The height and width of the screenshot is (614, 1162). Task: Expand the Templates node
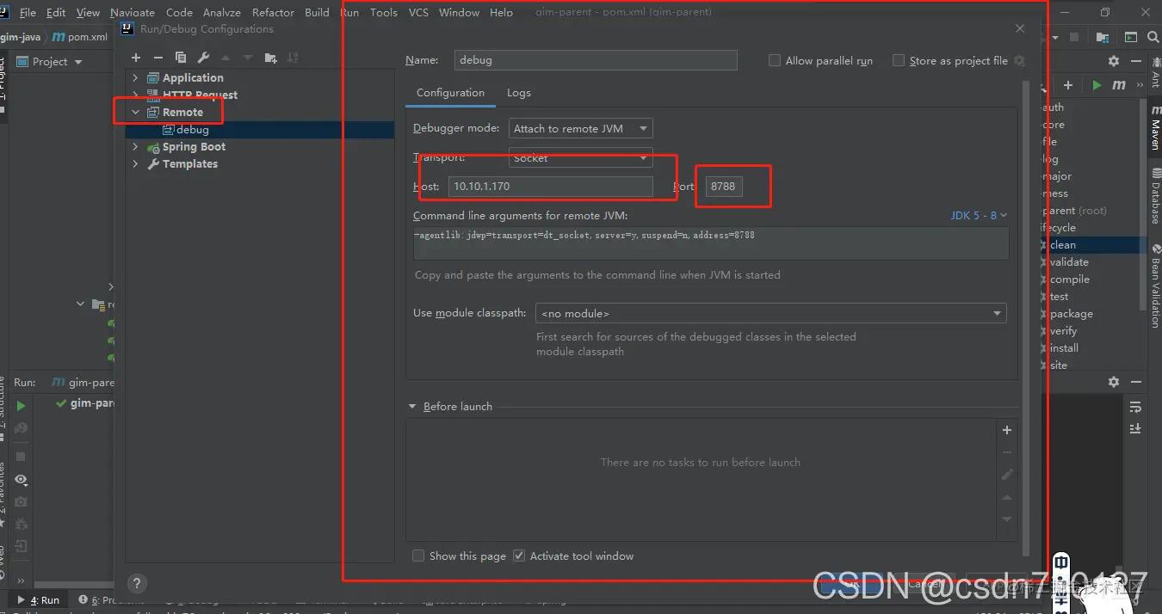135,163
